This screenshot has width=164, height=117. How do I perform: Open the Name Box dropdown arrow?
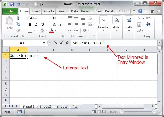coord(44,43)
